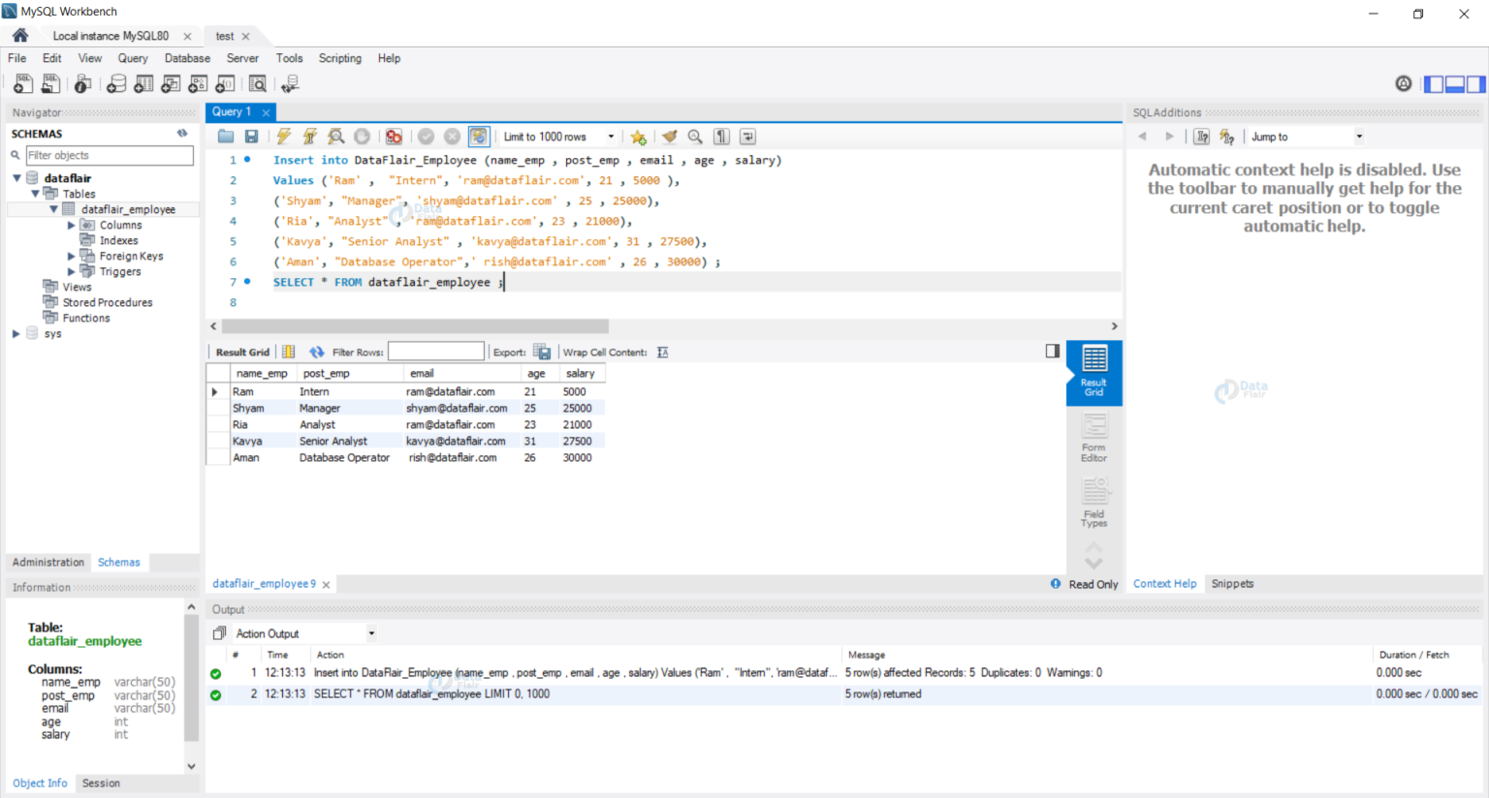Open the Query menu
Image resolution: width=1489 pixels, height=798 pixels.
[x=133, y=58]
